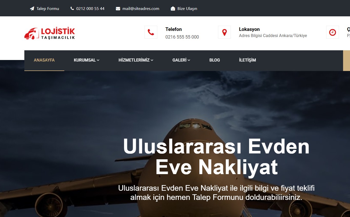
Task: Click the red clock icon
Action: click(x=333, y=32)
